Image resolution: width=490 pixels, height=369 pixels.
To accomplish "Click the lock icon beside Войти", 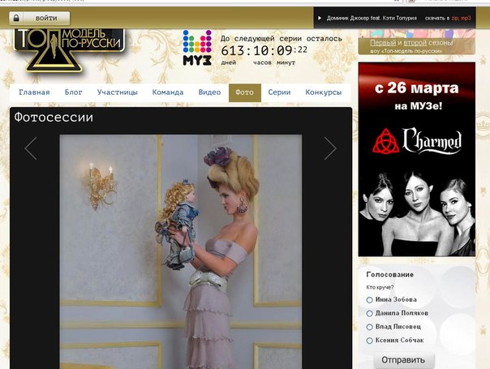I will [x=16, y=18].
